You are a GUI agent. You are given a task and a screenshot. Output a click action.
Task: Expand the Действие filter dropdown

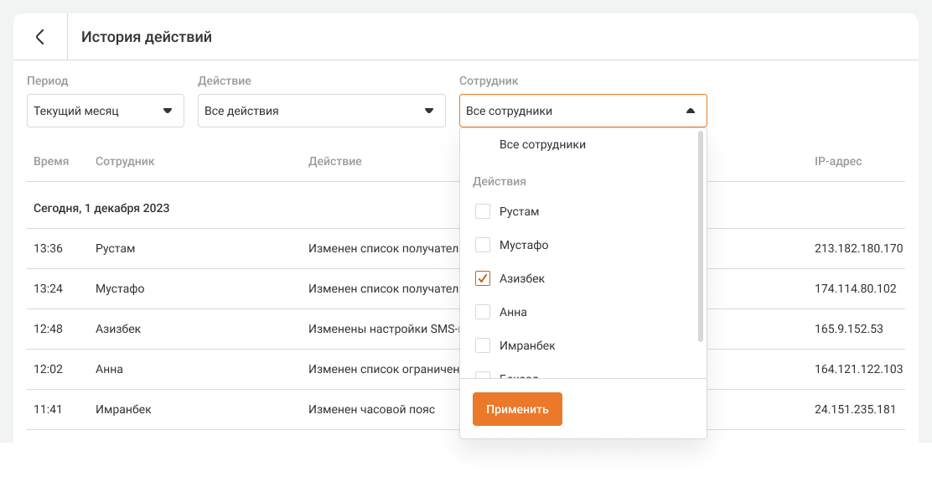click(321, 111)
